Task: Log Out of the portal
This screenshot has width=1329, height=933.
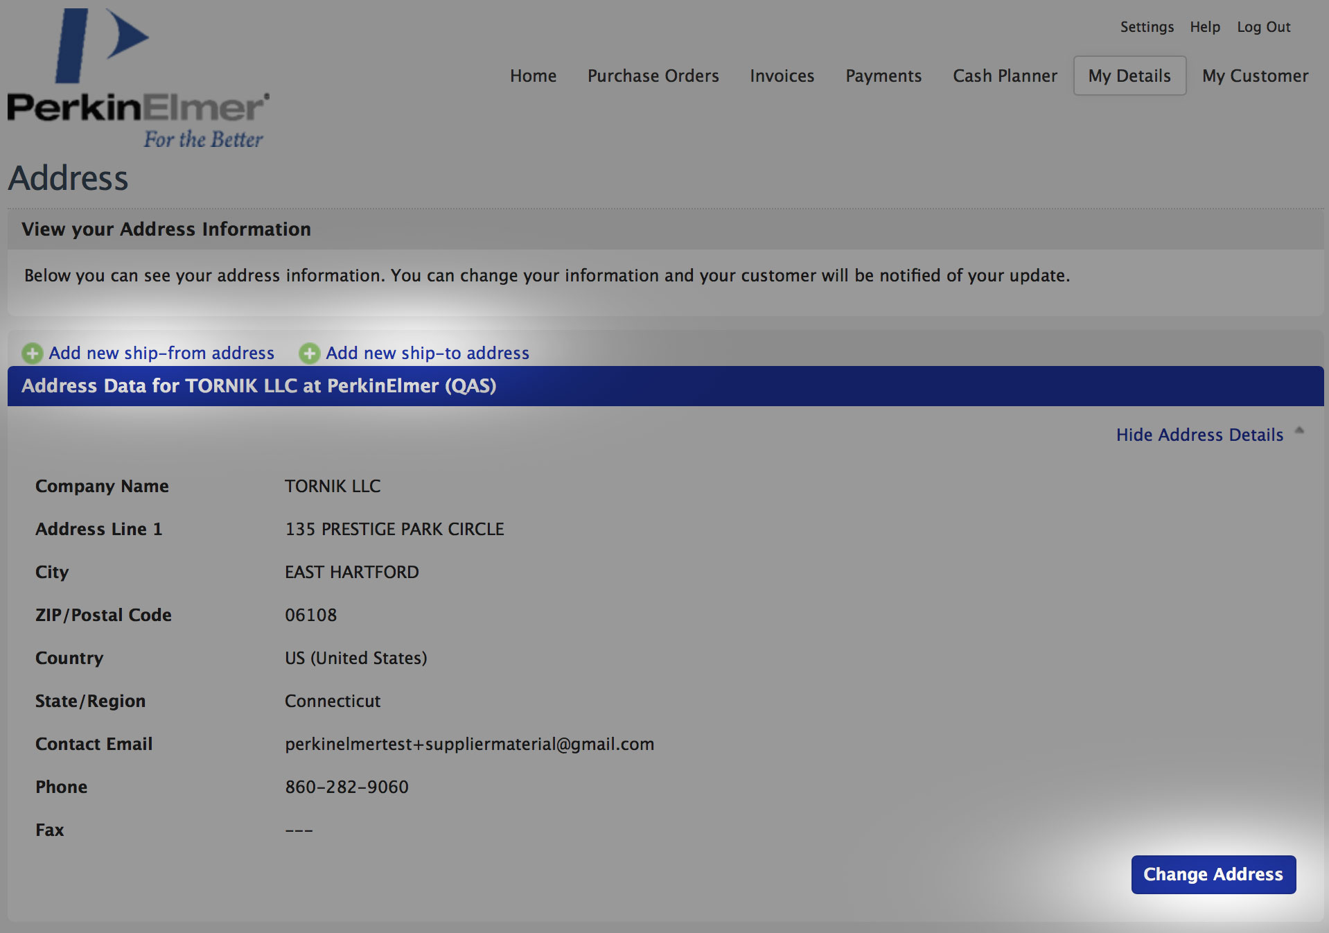Action: click(x=1264, y=27)
